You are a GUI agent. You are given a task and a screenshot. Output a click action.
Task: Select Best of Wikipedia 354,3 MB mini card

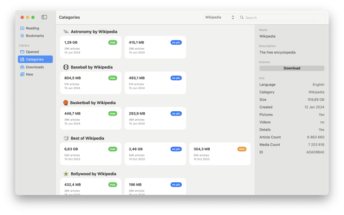[219, 153]
